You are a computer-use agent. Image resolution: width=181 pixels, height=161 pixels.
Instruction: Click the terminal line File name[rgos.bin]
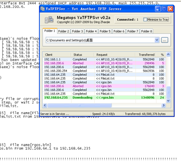(30, 145)
